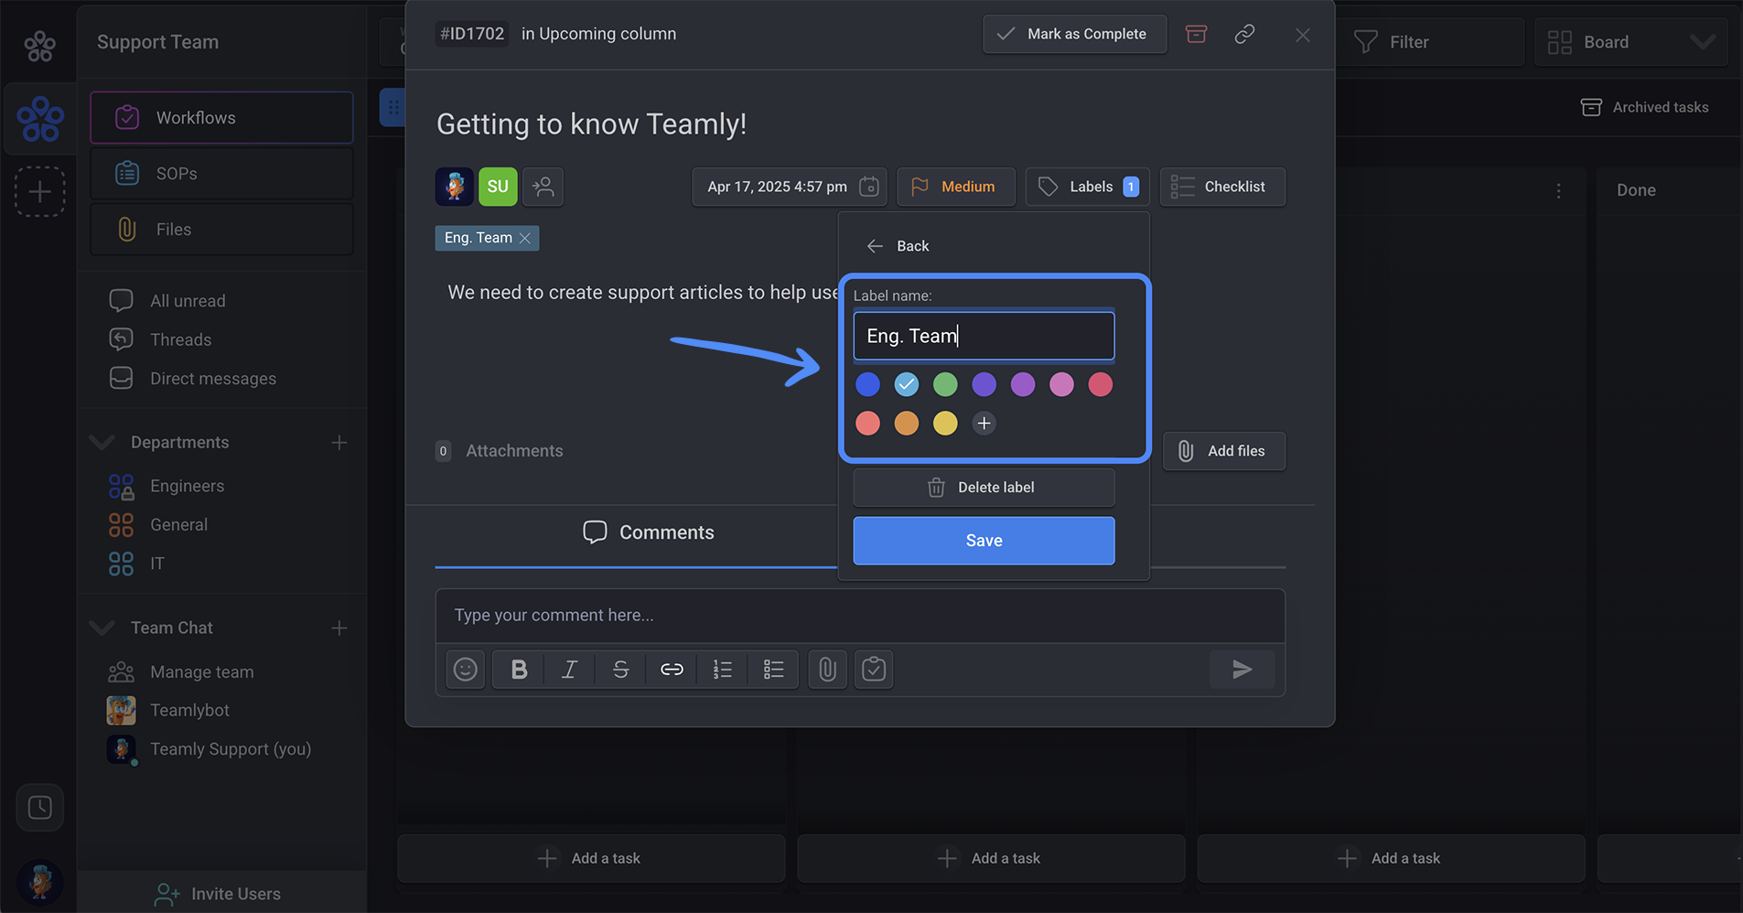
Task: Collapse the Departments section
Action: click(x=102, y=443)
